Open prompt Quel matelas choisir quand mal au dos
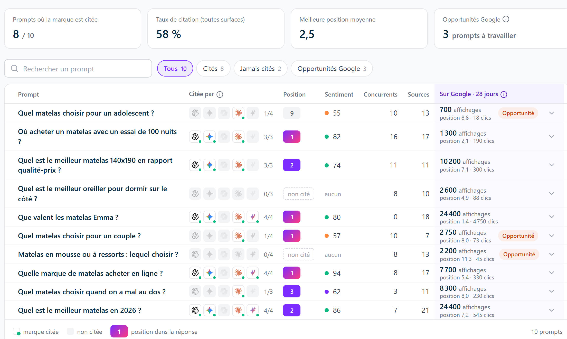 click(92, 292)
